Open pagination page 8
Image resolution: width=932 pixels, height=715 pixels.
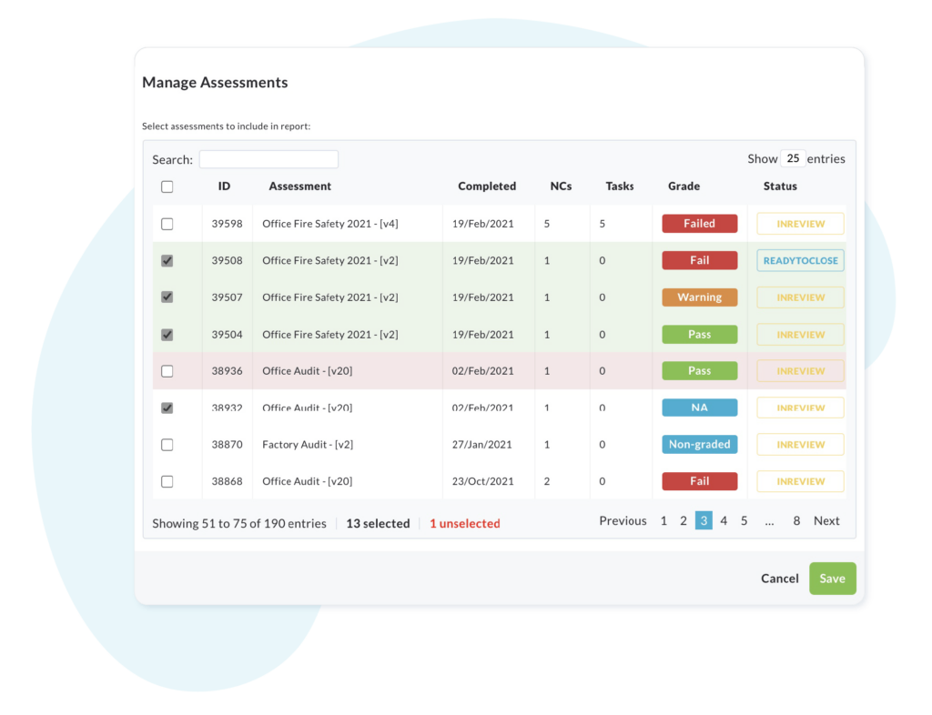click(x=796, y=521)
